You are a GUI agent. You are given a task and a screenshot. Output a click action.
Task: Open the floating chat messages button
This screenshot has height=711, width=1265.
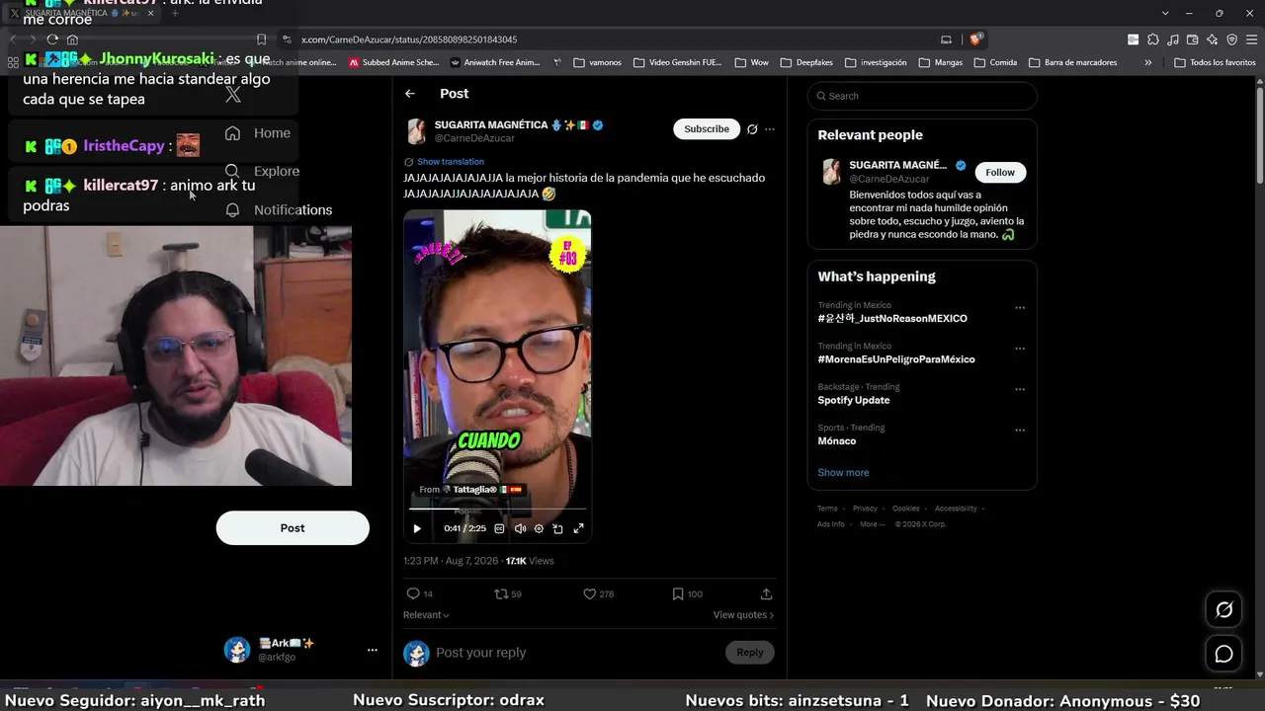tap(1223, 654)
